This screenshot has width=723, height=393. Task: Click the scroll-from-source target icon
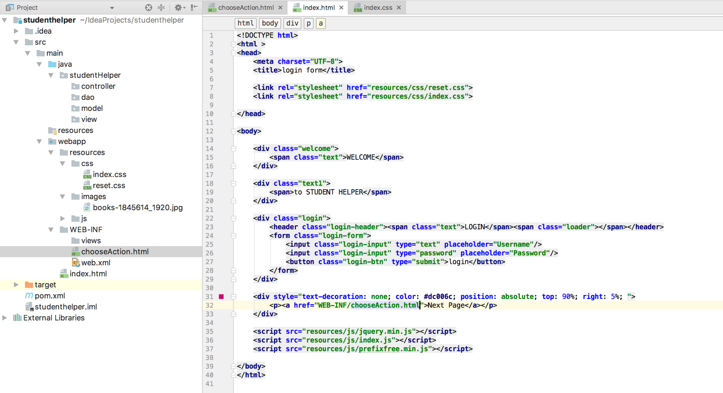[x=149, y=8]
